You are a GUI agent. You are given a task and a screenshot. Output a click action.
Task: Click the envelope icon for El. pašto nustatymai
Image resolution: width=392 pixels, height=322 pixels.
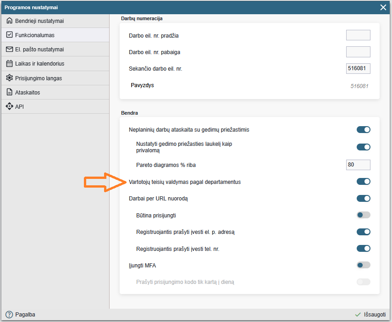click(x=9, y=50)
